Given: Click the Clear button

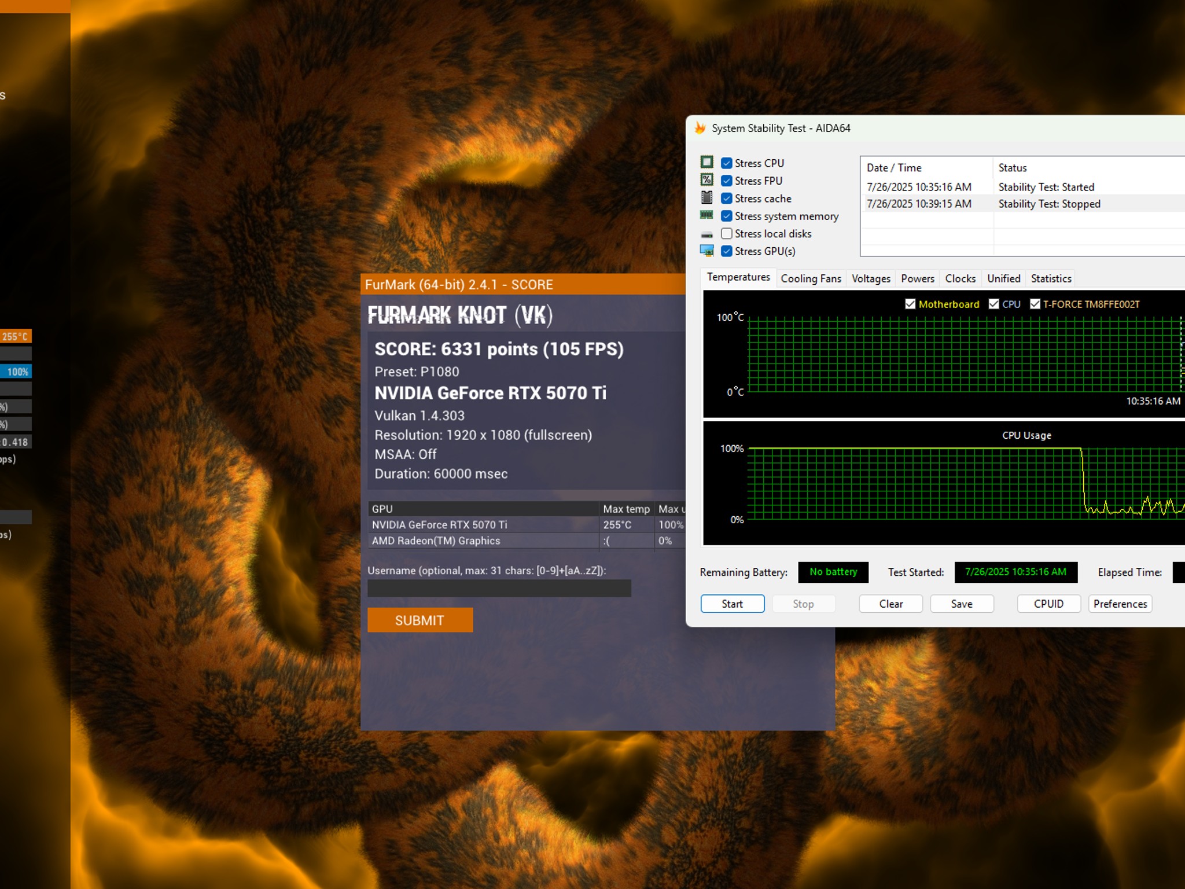Looking at the screenshot, I should [891, 604].
